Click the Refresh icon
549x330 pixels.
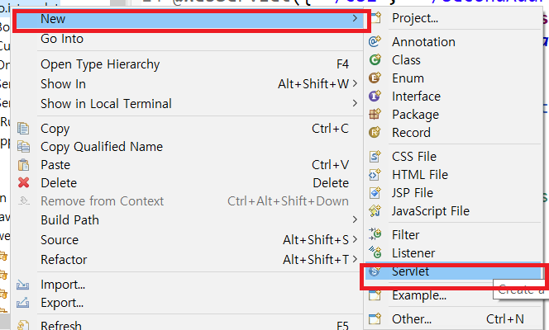coord(23,325)
